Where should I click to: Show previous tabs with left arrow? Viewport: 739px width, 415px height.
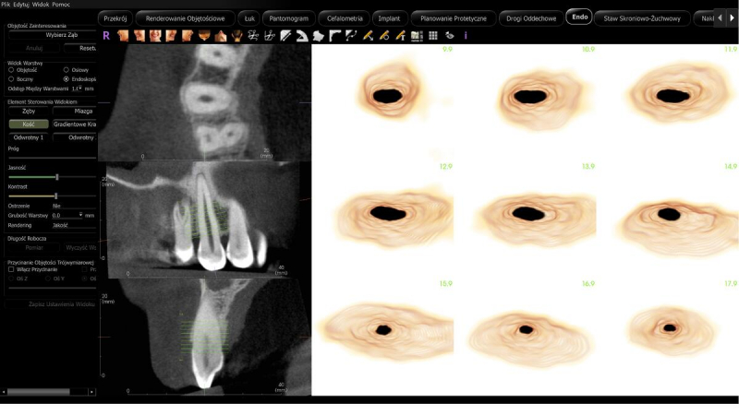coord(720,18)
